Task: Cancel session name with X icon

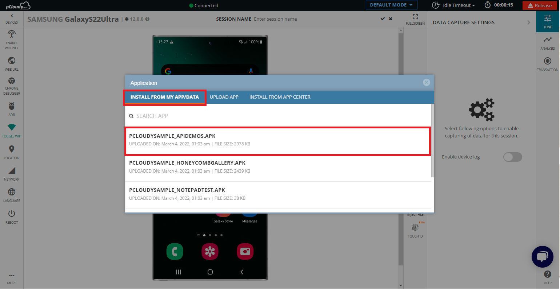Action: 391,19
